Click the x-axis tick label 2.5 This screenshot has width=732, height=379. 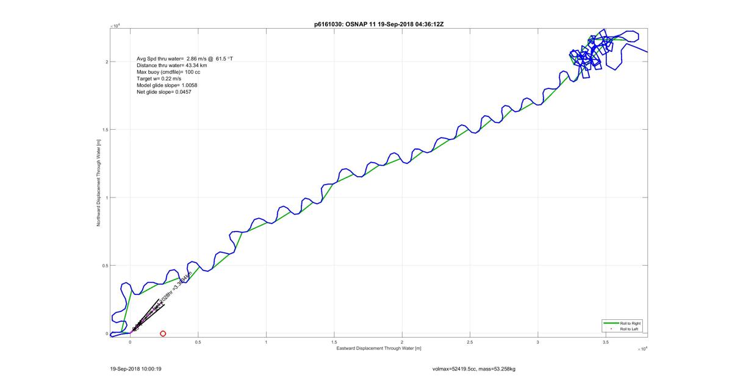[470, 342]
